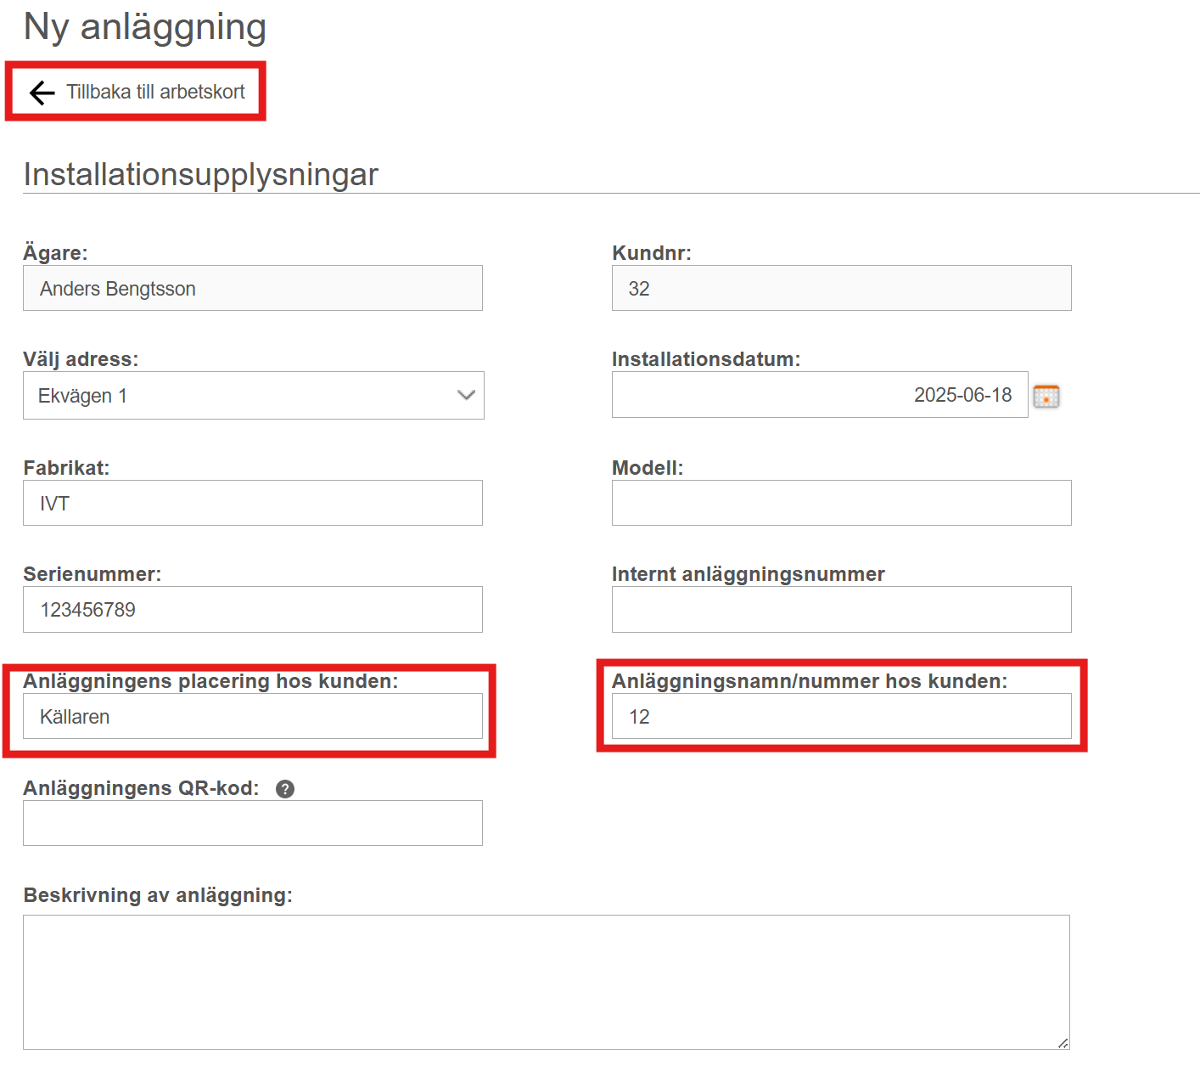Click the Installationsupplysningar section heading
The image size is (1200, 1071).
tap(200, 174)
